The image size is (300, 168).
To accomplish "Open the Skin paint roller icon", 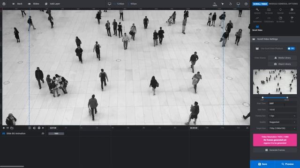I will coord(292,20).
